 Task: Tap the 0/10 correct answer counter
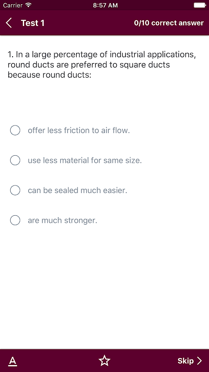pos(169,23)
